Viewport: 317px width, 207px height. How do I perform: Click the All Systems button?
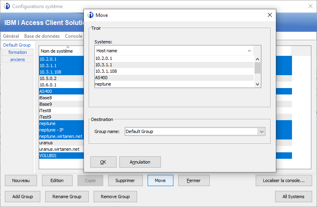coord(293,197)
